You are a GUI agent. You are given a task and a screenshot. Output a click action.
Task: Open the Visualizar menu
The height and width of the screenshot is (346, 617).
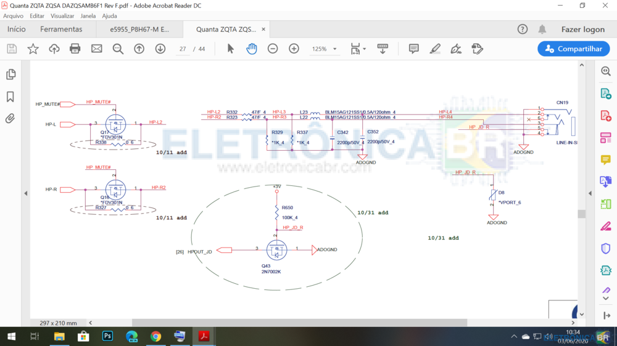[62, 16]
